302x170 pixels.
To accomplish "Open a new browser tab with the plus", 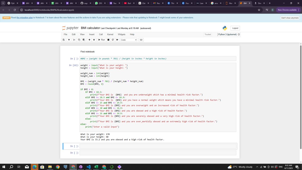I will pyautogui.click(x=270, y=3).
